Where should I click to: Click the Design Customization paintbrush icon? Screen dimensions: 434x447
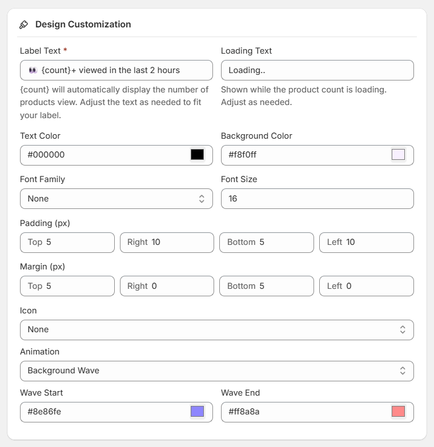[x=23, y=25]
